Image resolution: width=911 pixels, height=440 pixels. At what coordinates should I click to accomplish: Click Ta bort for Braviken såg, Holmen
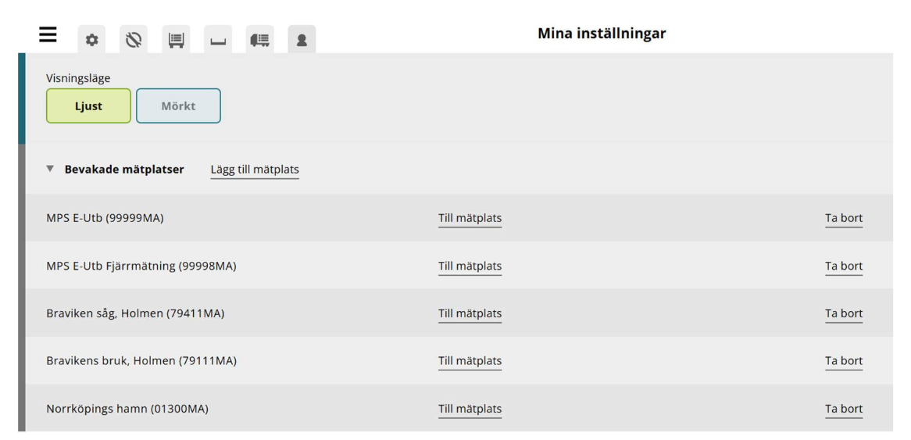[844, 314]
